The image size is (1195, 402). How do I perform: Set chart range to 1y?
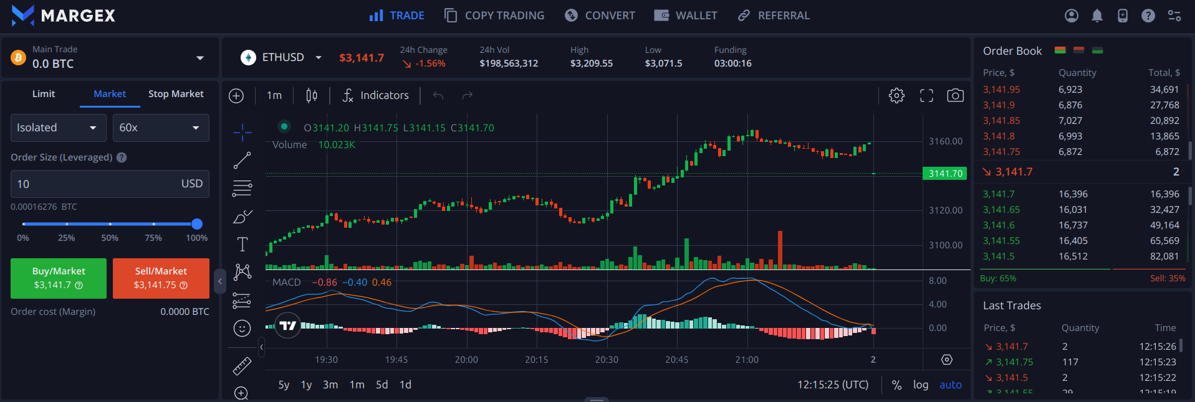pos(306,385)
